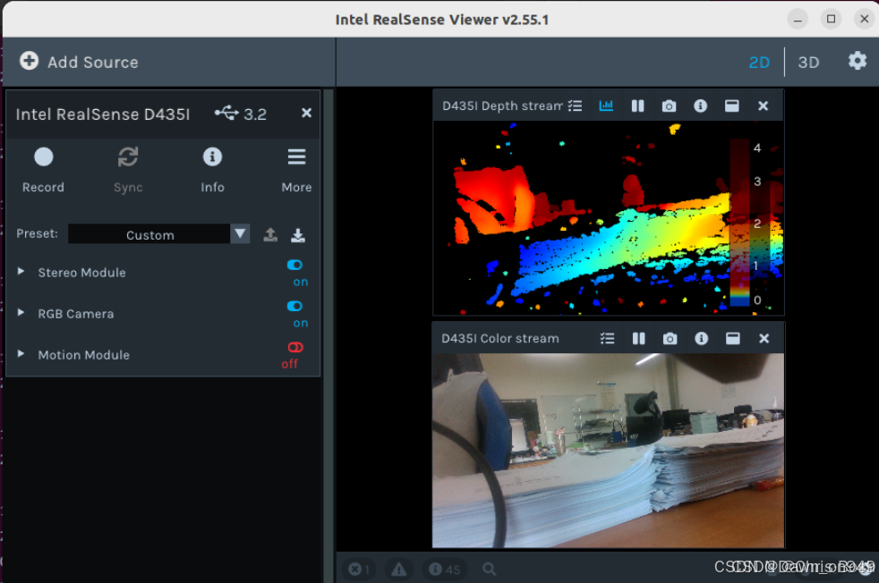Maximize the RealSense Viewer window
The height and width of the screenshot is (583, 879).
point(831,19)
